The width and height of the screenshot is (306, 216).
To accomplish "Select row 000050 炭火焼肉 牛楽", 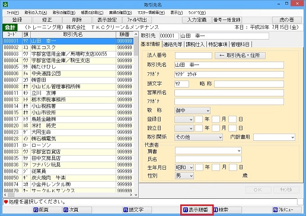I will click(x=68, y=178).
